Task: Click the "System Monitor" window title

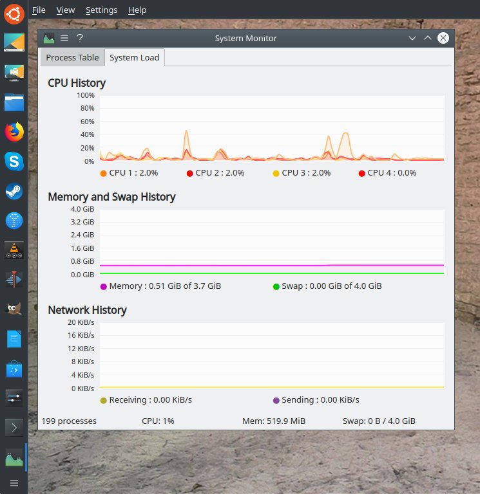Action: [x=246, y=39]
